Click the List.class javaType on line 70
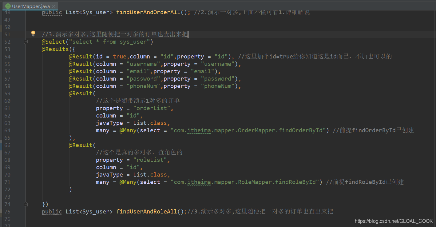Screen dimensions: 436x227 pyautogui.click(x=150, y=175)
